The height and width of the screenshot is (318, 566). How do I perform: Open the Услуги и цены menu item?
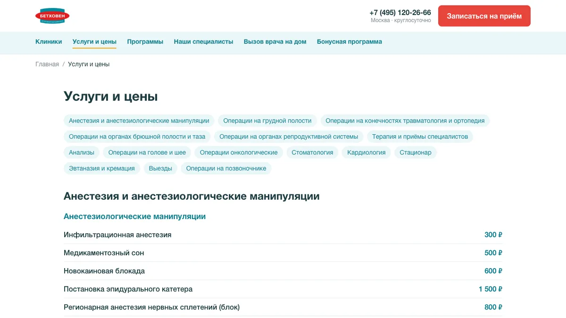pyautogui.click(x=94, y=41)
